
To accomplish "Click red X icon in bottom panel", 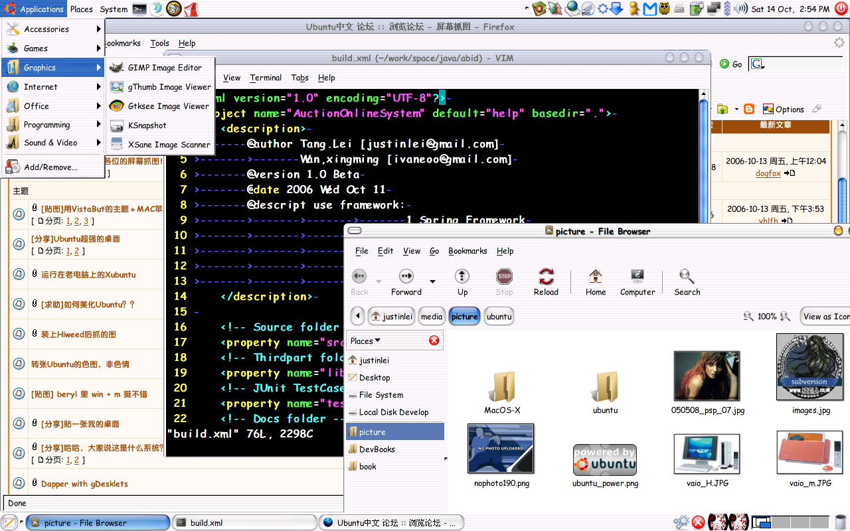I will [x=698, y=522].
